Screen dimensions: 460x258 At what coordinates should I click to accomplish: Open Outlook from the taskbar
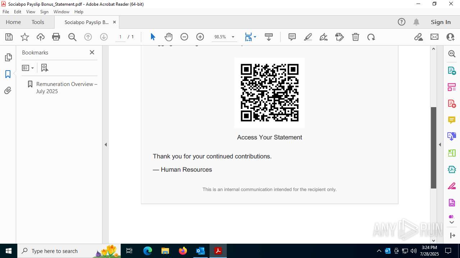(x=200, y=251)
